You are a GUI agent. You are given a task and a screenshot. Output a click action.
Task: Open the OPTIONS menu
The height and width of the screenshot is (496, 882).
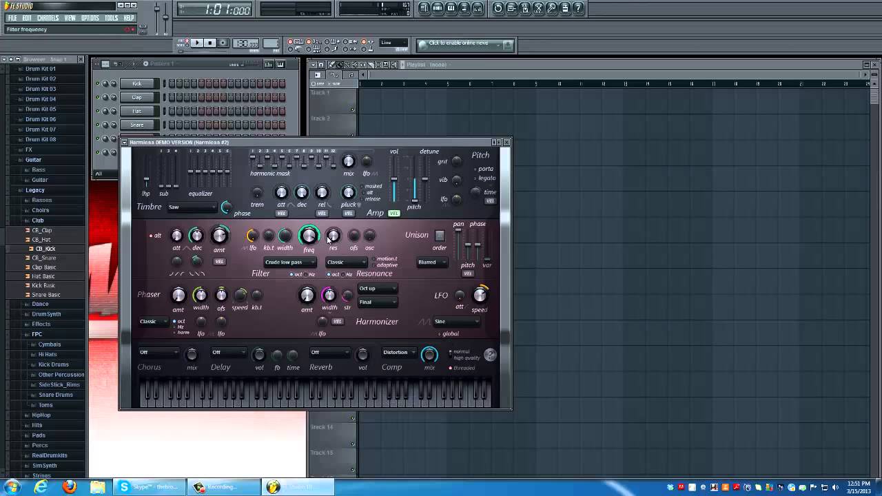click(x=90, y=18)
